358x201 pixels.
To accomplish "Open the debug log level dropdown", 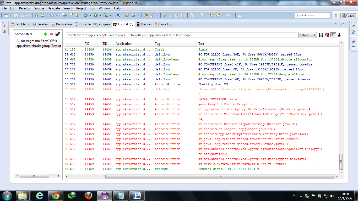I will (308, 35).
